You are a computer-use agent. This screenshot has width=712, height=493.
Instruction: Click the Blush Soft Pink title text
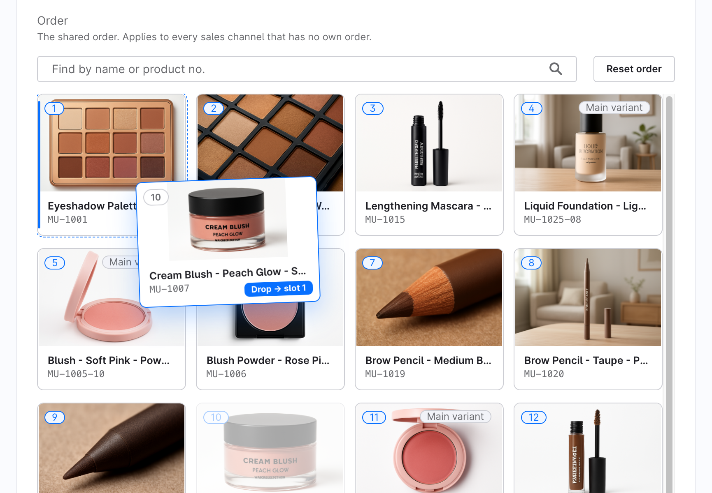(x=109, y=360)
